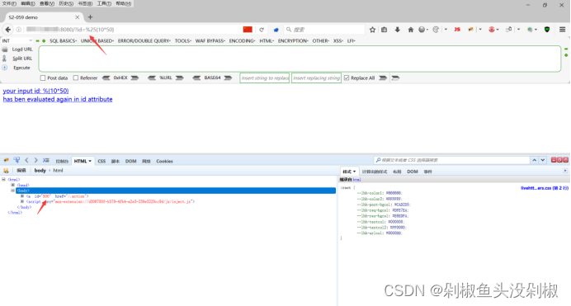Open the UNION BASED dropdown menu
Screen dimensions: 571x306
(97, 40)
